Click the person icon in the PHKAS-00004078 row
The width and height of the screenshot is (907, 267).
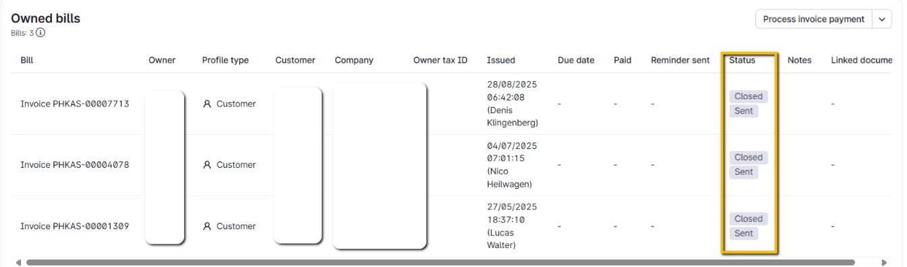pyautogui.click(x=208, y=165)
